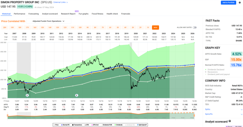Click the split marker S near 12/08
The width and height of the screenshot is (243, 127).
coord(27,95)
